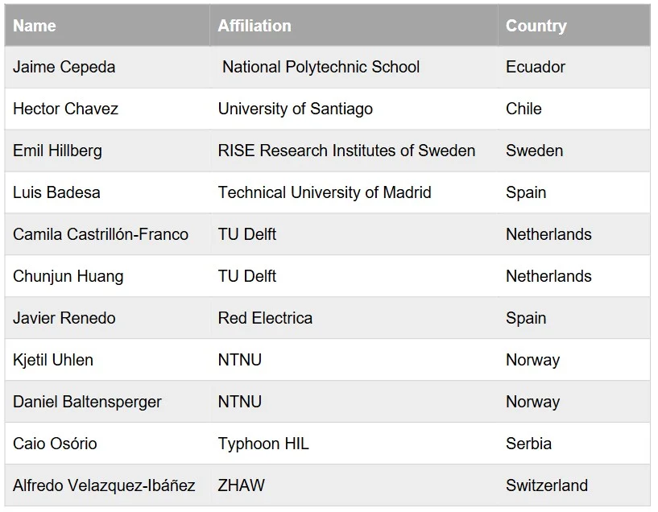Viewport: 658px width, 512px height.
Task: Select the Jaime Cepeda name cell
Action: pyautogui.click(x=107, y=67)
